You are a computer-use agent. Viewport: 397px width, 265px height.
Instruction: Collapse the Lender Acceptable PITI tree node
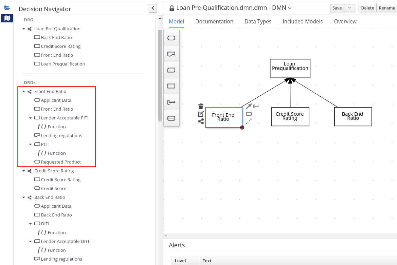pos(31,118)
